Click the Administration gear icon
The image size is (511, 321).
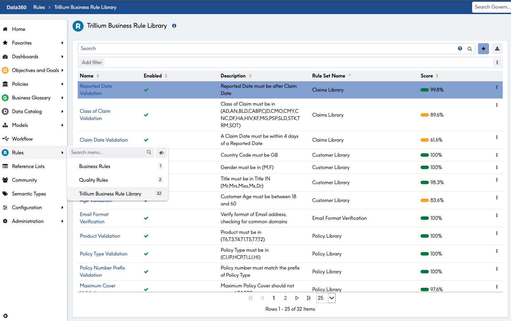[x=5, y=221]
